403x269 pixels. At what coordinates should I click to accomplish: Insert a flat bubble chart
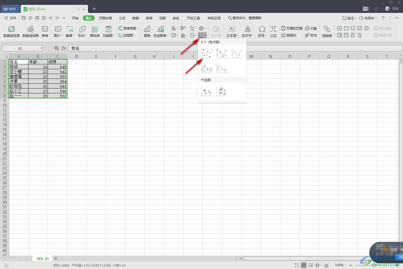point(207,91)
